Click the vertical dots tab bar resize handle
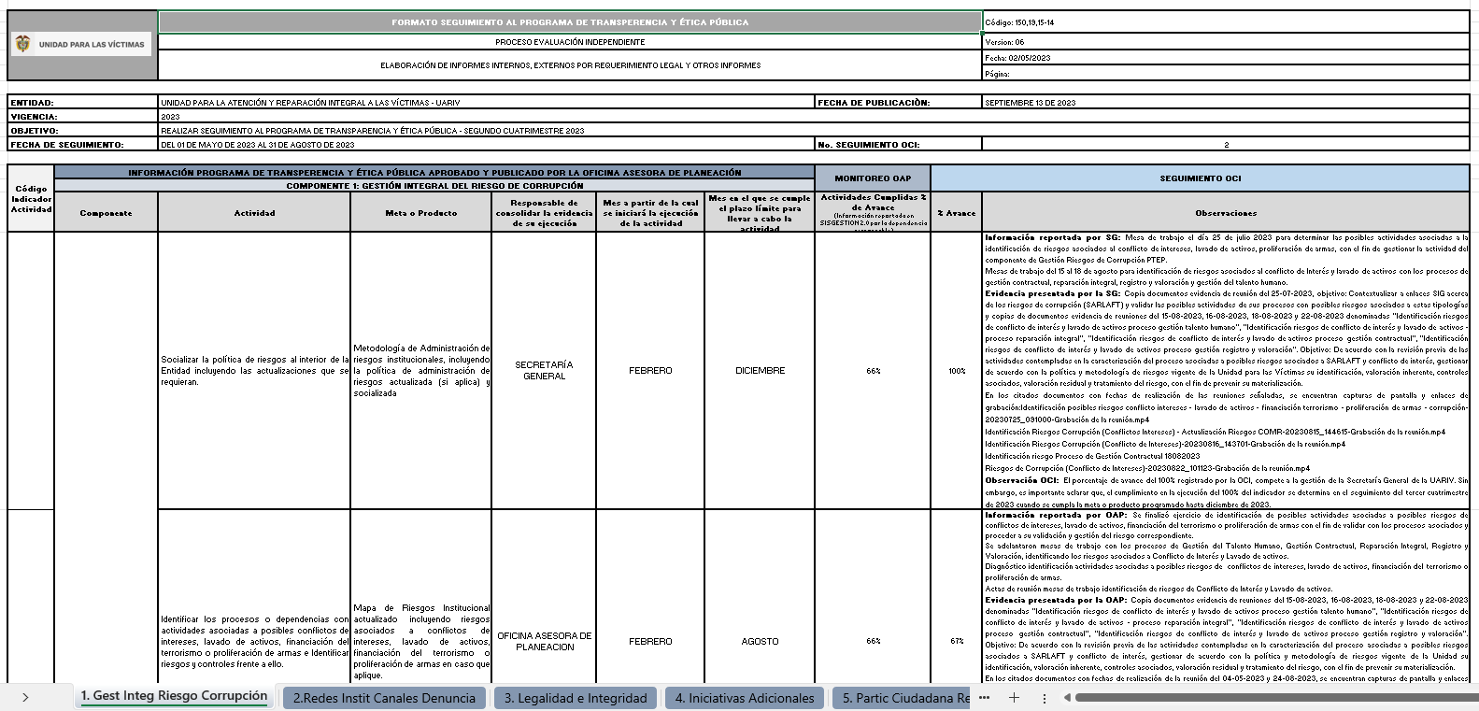Image resolution: width=1479 pixels, height=711 pixels. point(1045,697)
